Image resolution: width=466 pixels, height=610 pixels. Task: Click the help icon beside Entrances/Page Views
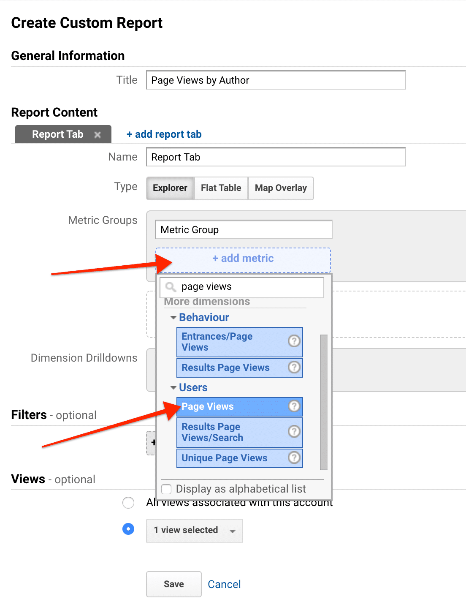pyautogui.click(x=294, y=341)
